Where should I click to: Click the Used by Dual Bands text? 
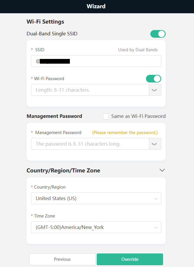[x=138, y=50]
